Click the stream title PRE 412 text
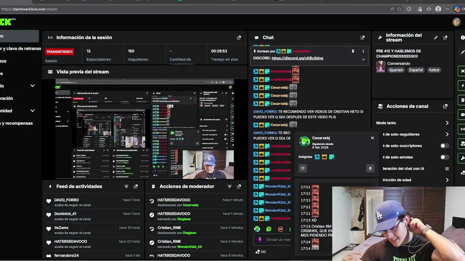This screenshot has height=261, width=465. [x=399, y=54]
